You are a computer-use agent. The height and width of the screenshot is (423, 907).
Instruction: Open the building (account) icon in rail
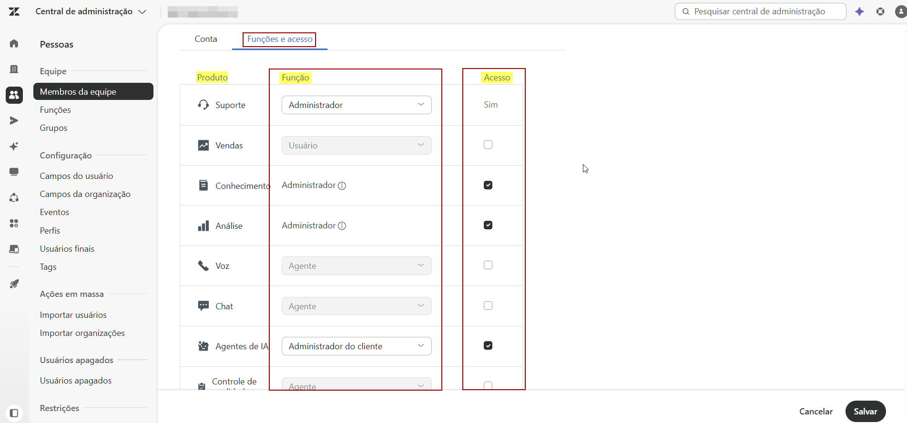click(14, 69)
